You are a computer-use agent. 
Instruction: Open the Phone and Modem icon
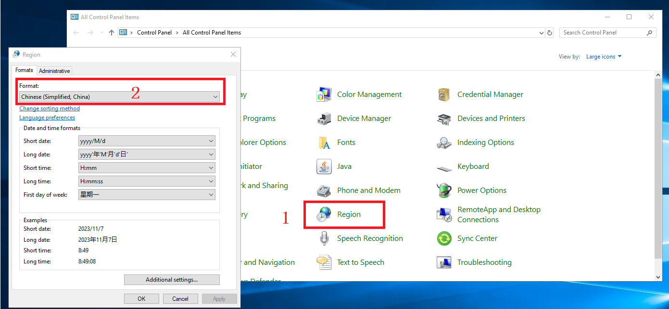[x=324, y=190]
